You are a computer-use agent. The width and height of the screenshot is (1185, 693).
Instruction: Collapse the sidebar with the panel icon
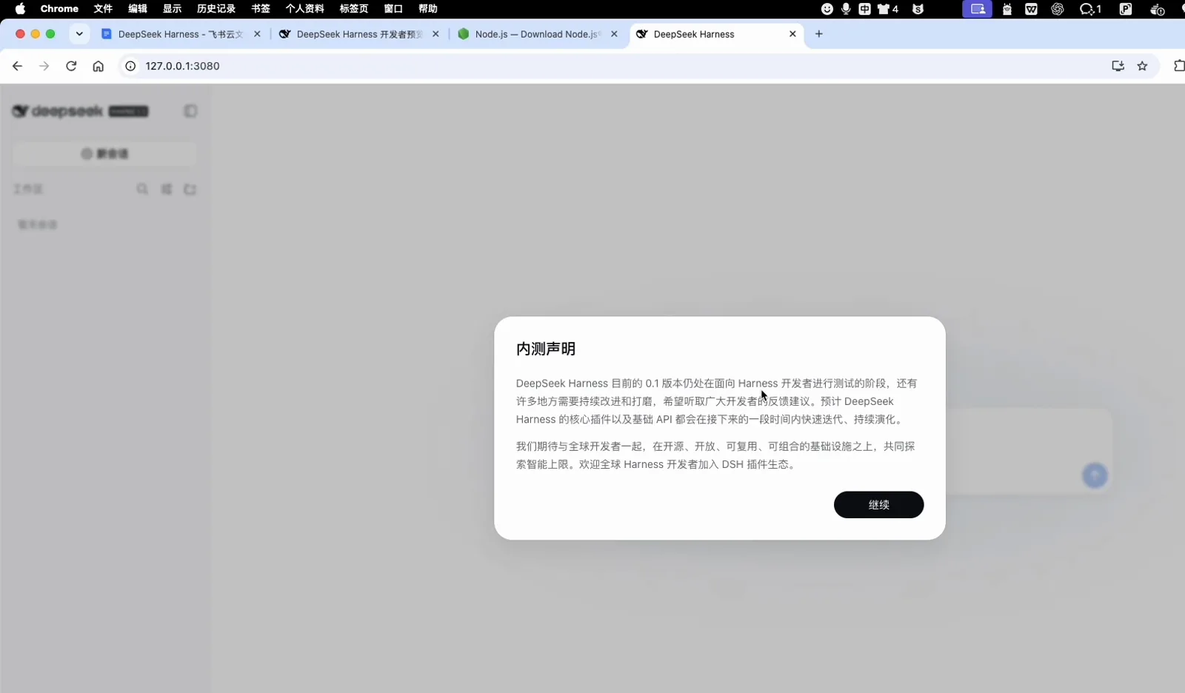tap(190, 111)
